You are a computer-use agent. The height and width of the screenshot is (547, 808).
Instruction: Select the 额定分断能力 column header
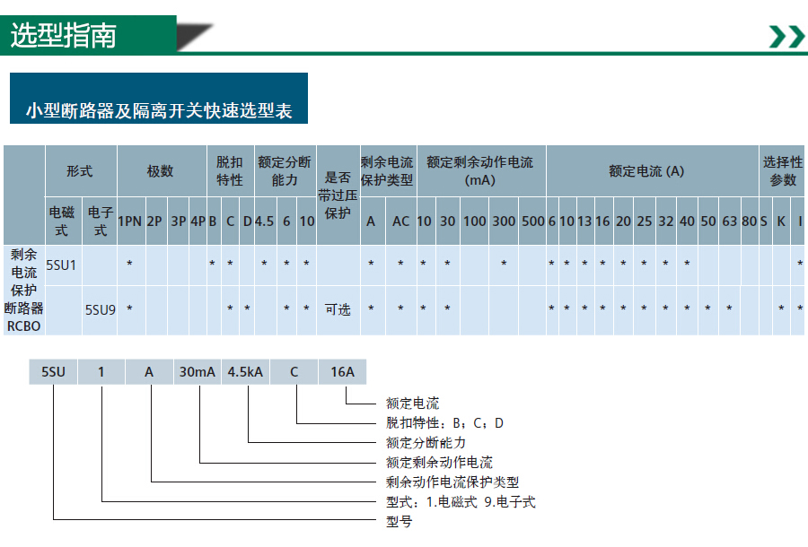click(x=285, y=171)
